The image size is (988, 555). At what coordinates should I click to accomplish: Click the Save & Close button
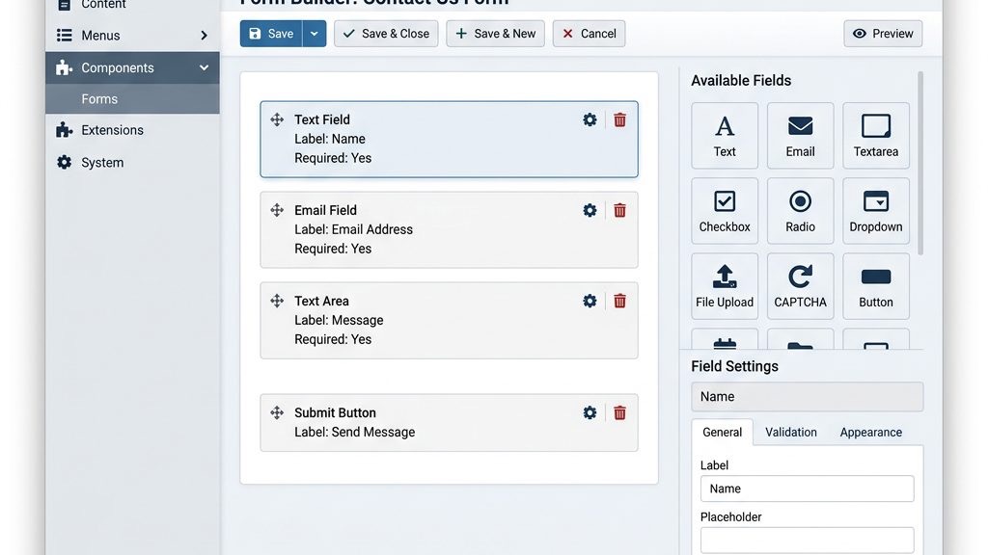(x=385, y=33)
